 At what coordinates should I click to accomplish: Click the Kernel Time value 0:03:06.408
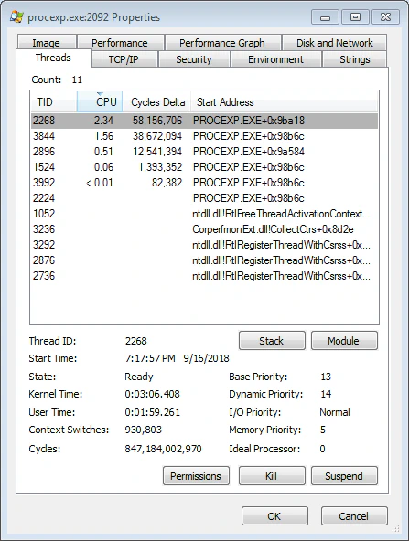(152, 394)
